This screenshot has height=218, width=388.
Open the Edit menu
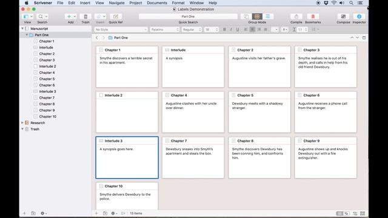tap(72, 2)
